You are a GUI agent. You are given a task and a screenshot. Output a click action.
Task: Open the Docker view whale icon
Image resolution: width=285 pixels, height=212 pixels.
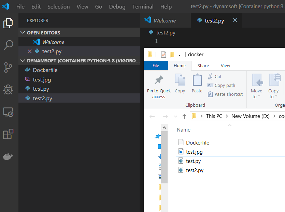click(x=8, y=156)
